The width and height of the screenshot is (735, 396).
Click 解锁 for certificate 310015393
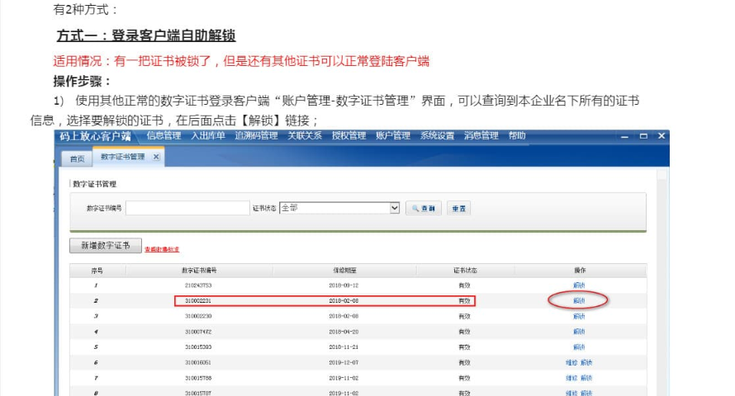pyautogui.click(x=580, y=346)
